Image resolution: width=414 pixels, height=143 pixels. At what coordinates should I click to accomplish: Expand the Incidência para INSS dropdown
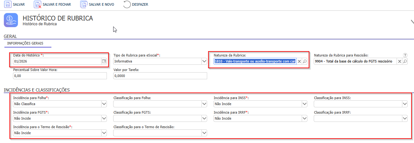pyautogui.click(x=304, y=104)
